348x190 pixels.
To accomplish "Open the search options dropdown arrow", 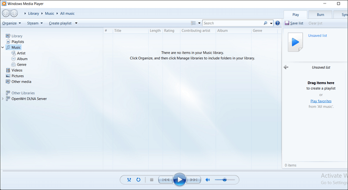I will pos(271,23).
